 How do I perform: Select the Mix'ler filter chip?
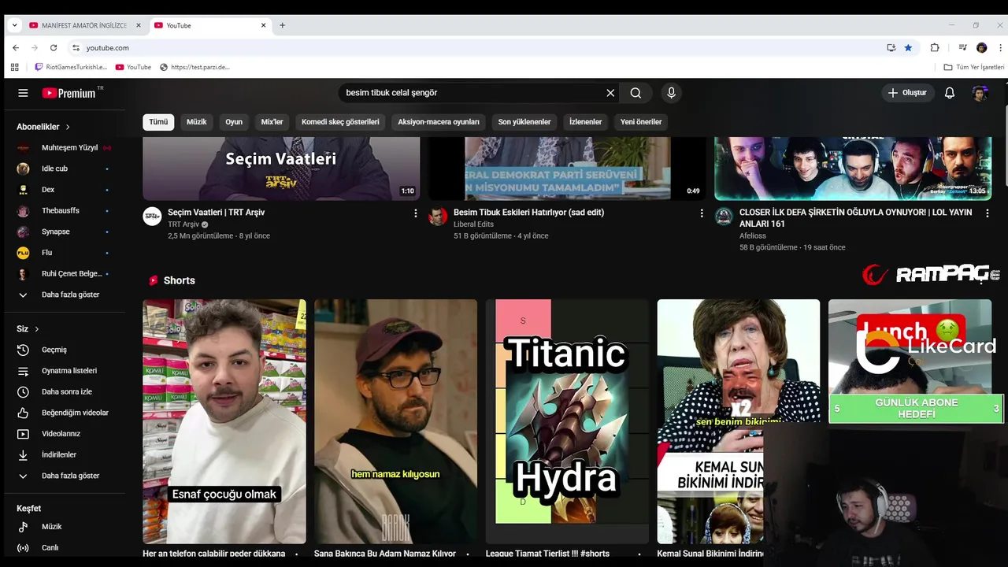(272, 122)
